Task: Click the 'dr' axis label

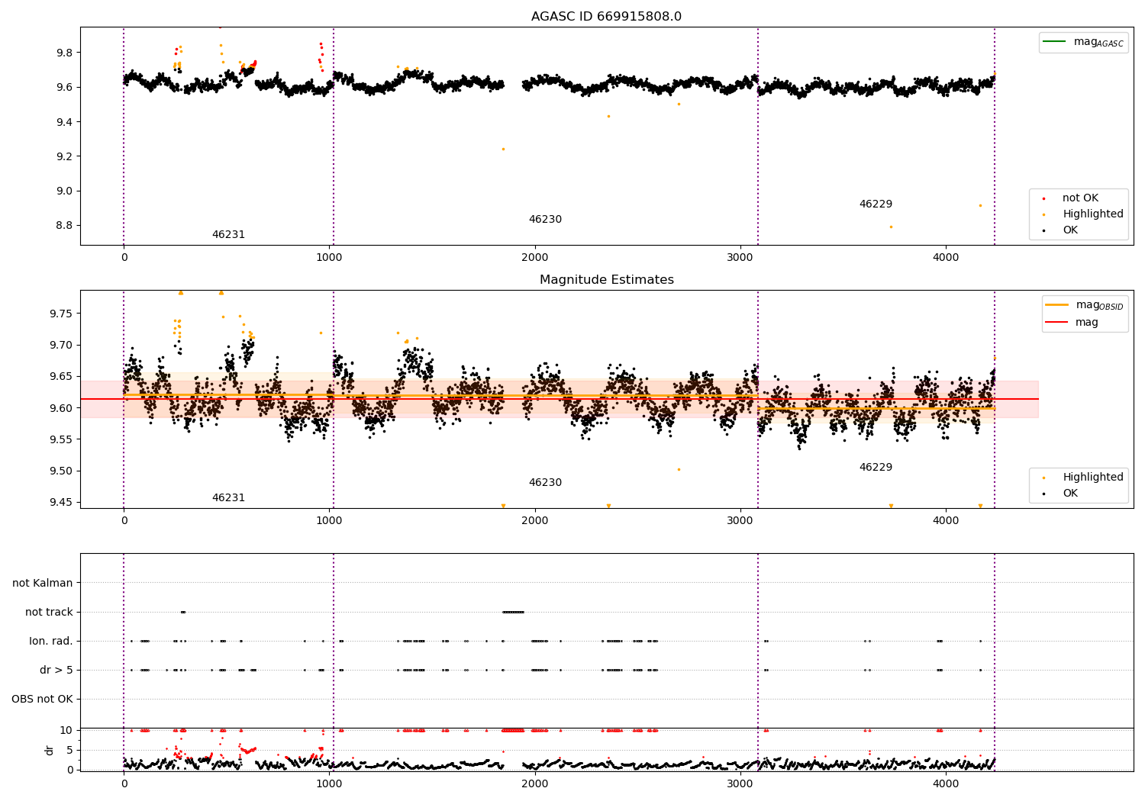Action: click(50, 750)
